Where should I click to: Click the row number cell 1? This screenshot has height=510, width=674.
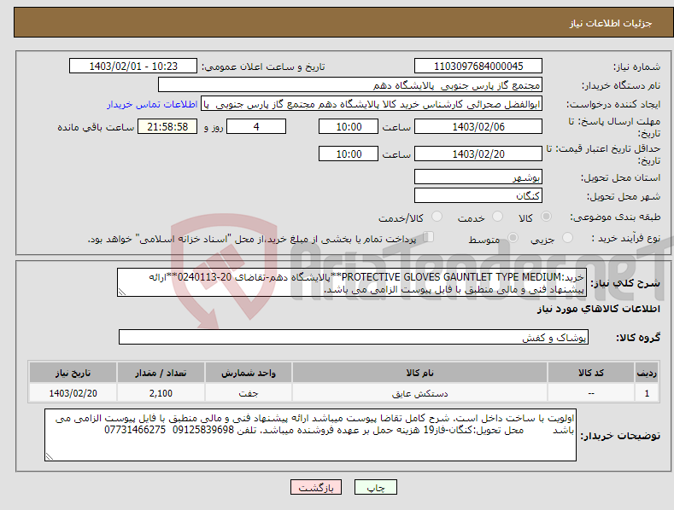point(647,393)
